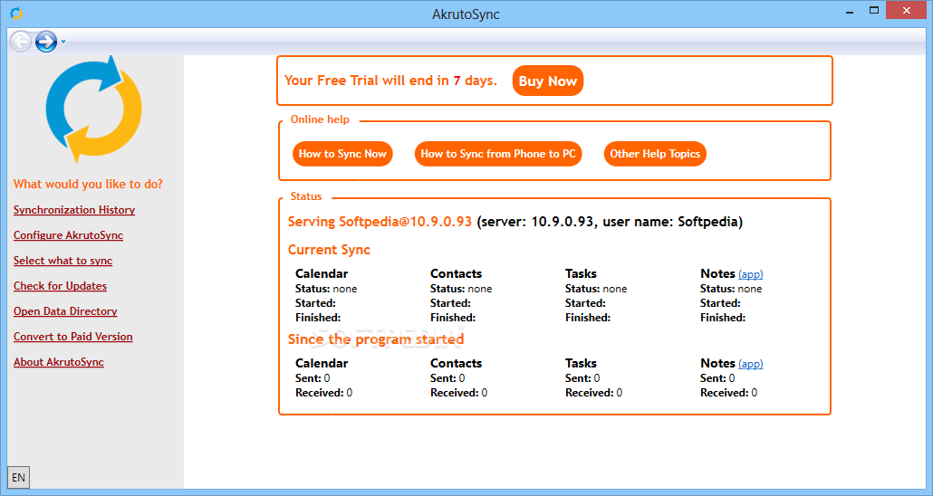
Task: Open About AkrutoSync
Action: point(59,362)
